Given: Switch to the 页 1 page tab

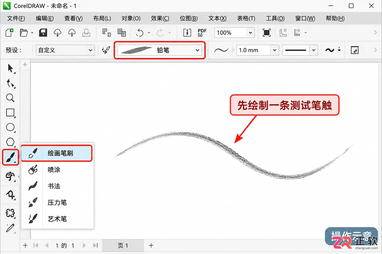Looking at the screenshot, I should tap(123, 246).
